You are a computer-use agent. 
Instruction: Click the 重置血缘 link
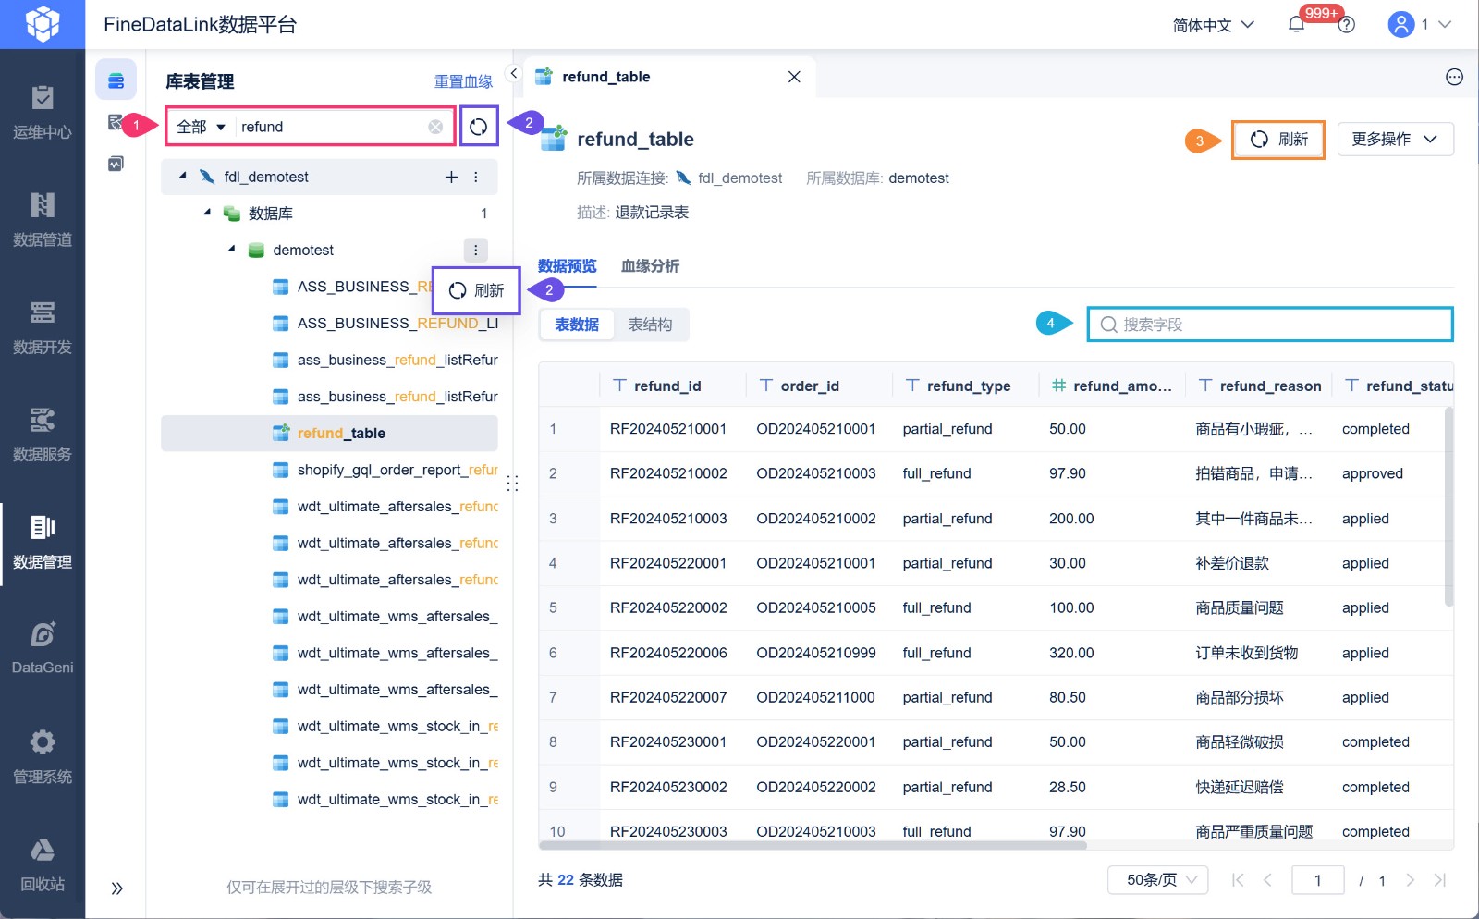[x=464, y=81]
